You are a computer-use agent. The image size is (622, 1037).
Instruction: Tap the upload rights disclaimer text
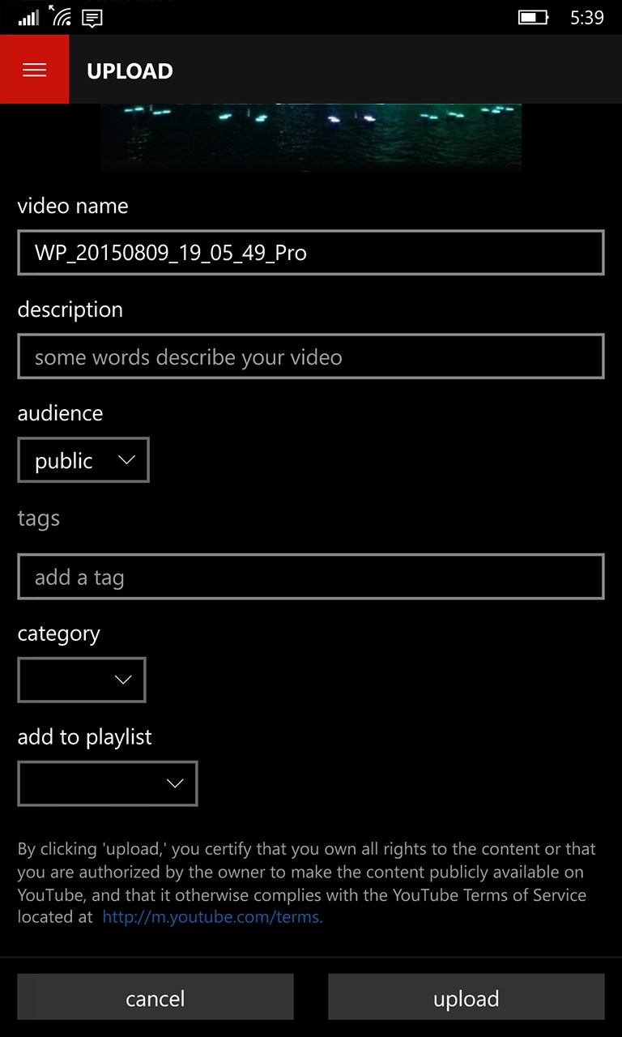[x=306, y=872]
